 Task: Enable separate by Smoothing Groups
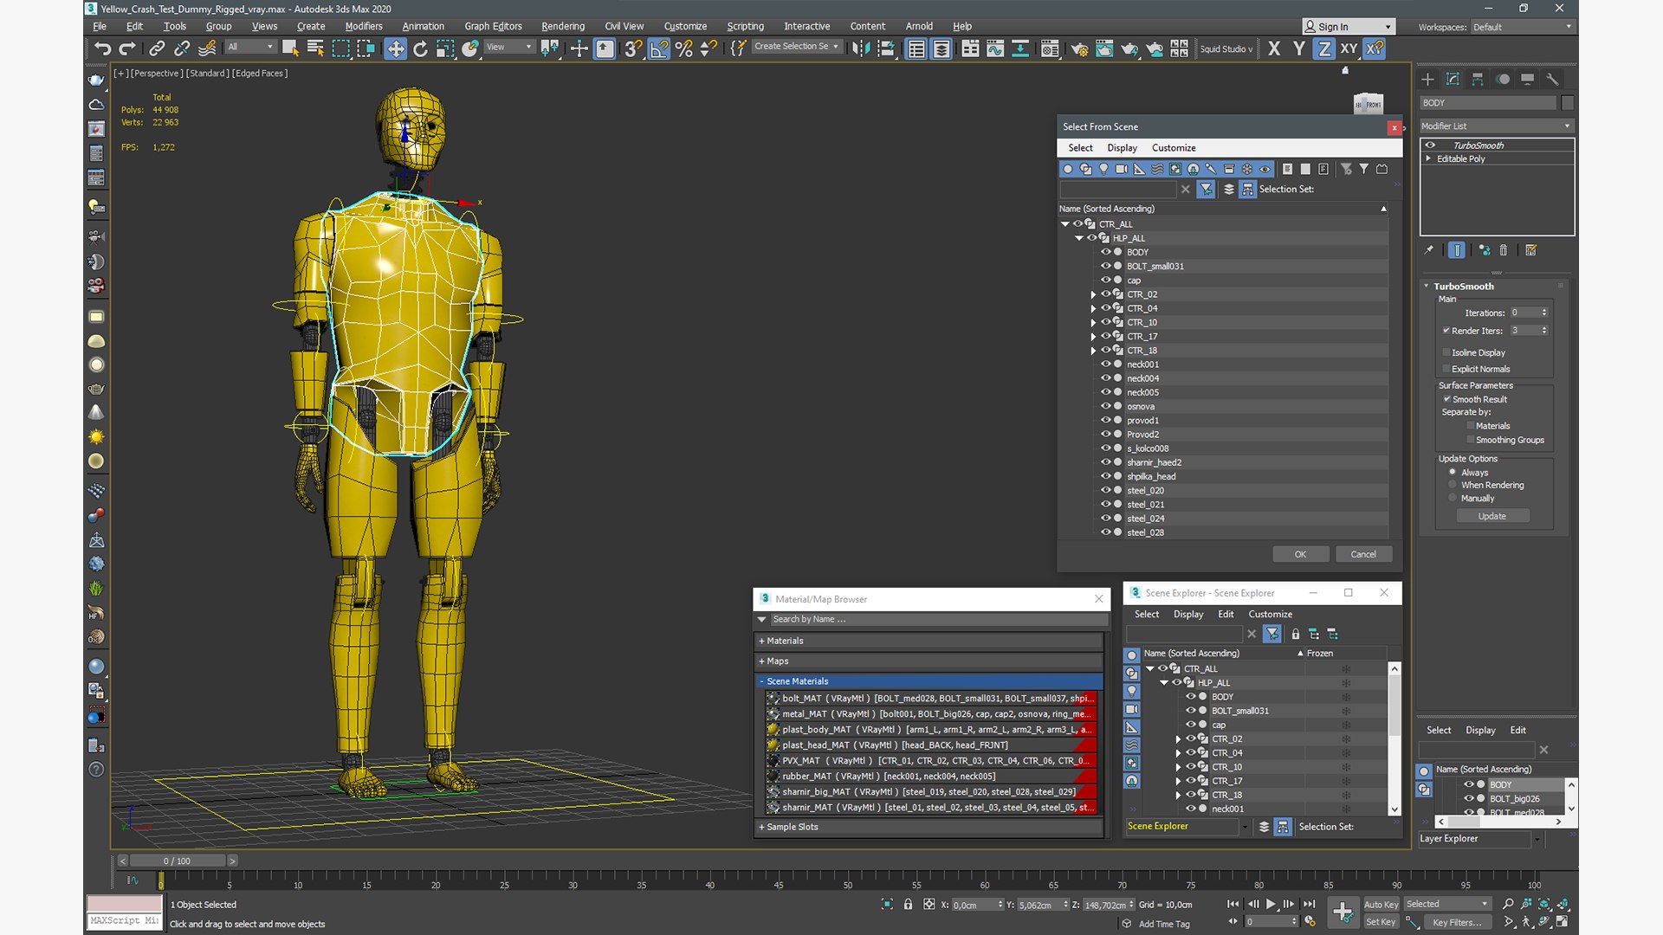tap(1471, 440)
